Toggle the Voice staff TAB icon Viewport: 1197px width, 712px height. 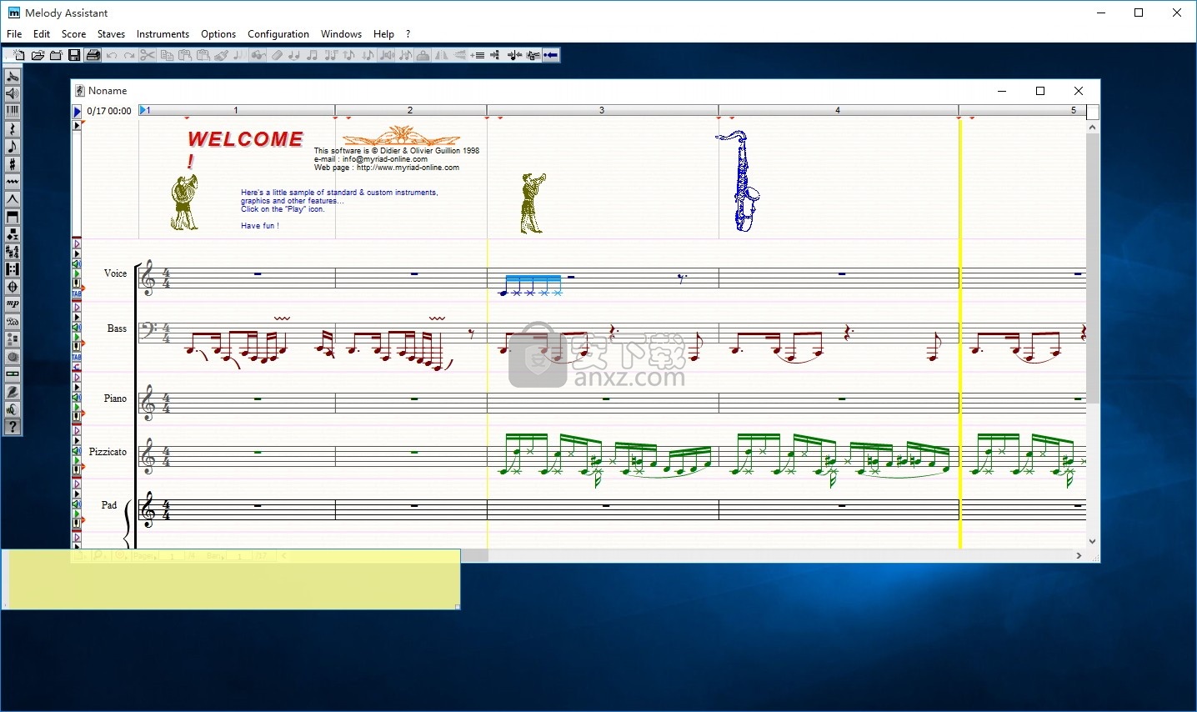click(77, 293)
